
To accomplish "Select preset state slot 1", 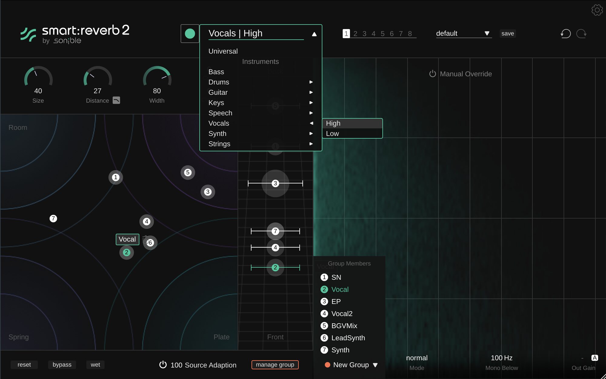I will point(346,34).
